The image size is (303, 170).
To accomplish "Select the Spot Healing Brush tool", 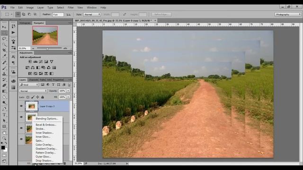I will click(4, 62).
